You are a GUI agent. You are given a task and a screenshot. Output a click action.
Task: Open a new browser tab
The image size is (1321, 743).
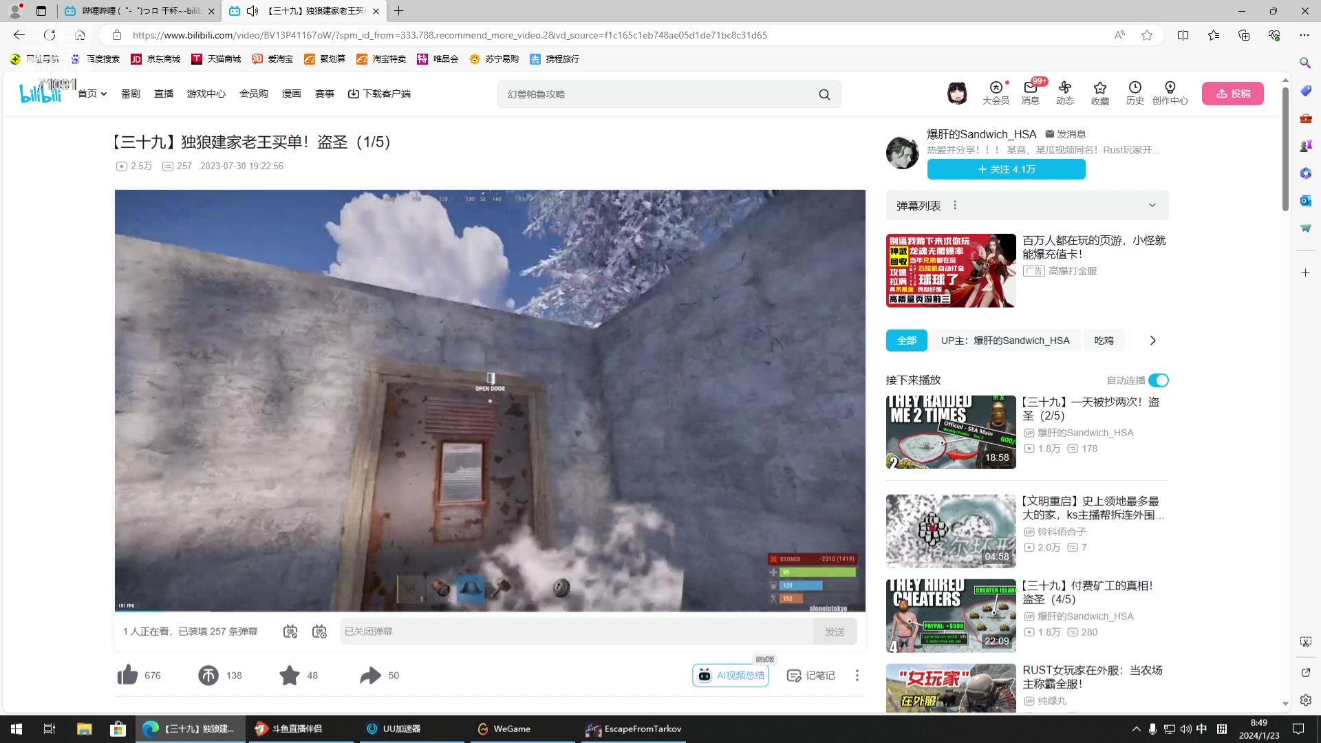tap(399, 11)
